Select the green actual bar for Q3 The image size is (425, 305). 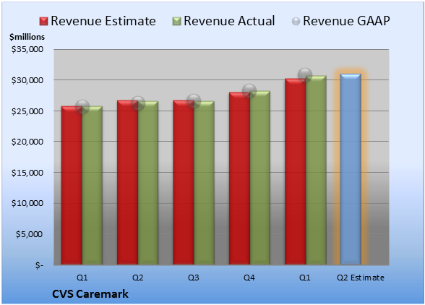tap(204, 183)
